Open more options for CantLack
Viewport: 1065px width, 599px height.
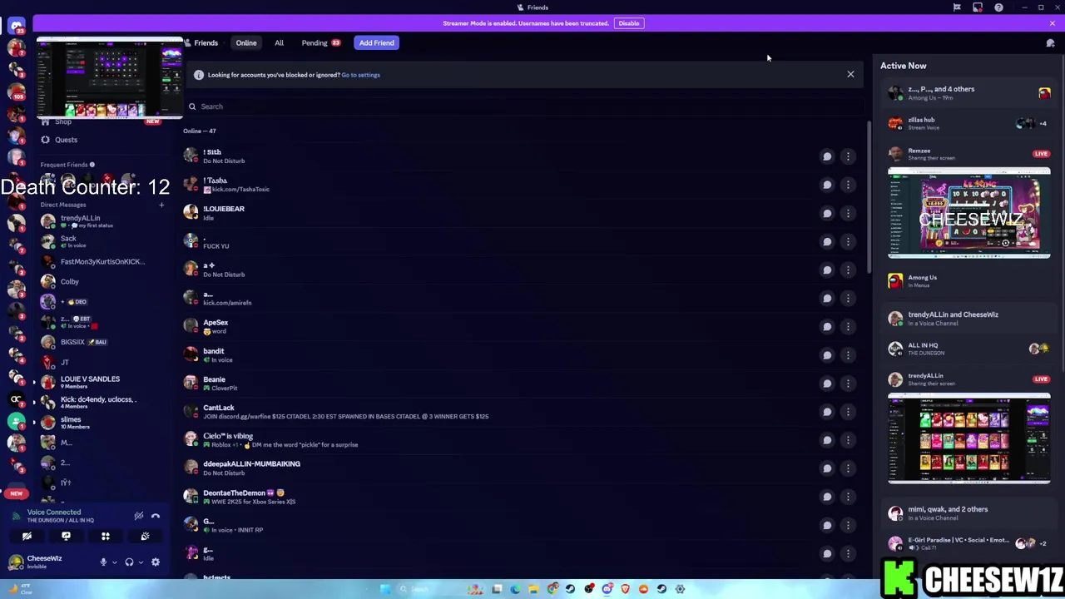[x=848, y=412]
